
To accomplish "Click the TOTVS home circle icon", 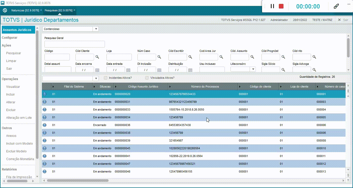I will coord(5,10).
